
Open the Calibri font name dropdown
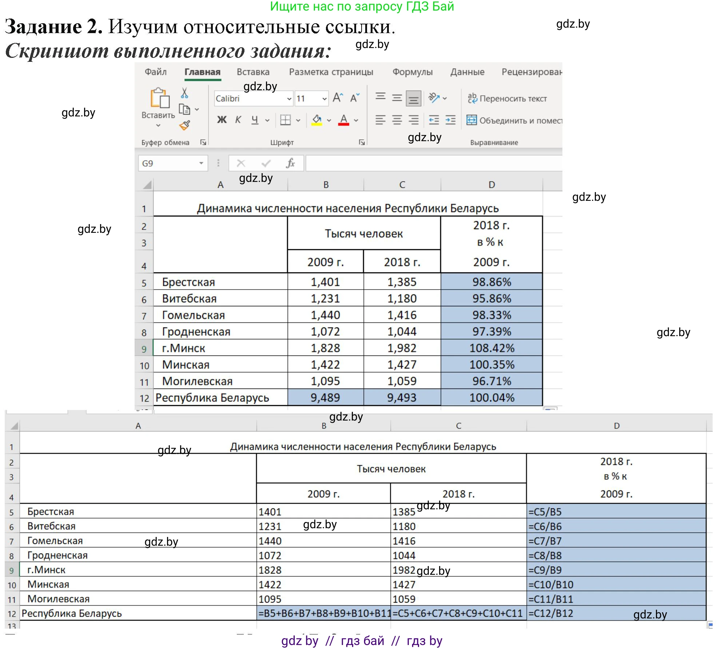(x=289, y=99)
